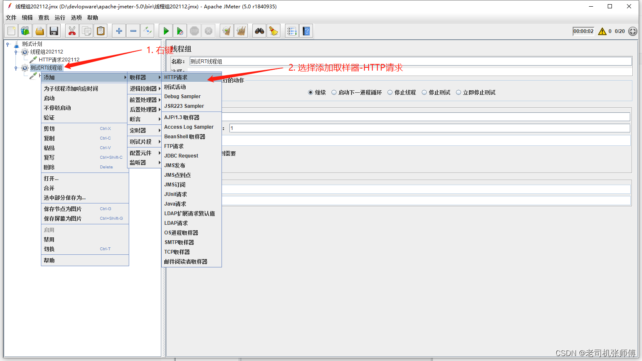Choose Debug Sampler from the list
Viewport: 642px width, 361px height.
(x=191, y=97)
